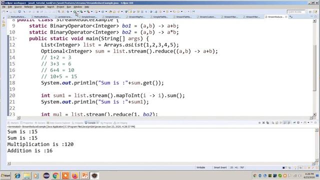320x180 pixels.
Task: Open Internet Explorer from the taskbar
Action: (x=17, y=175)
